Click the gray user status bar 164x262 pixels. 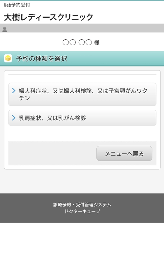coord(82,28)
